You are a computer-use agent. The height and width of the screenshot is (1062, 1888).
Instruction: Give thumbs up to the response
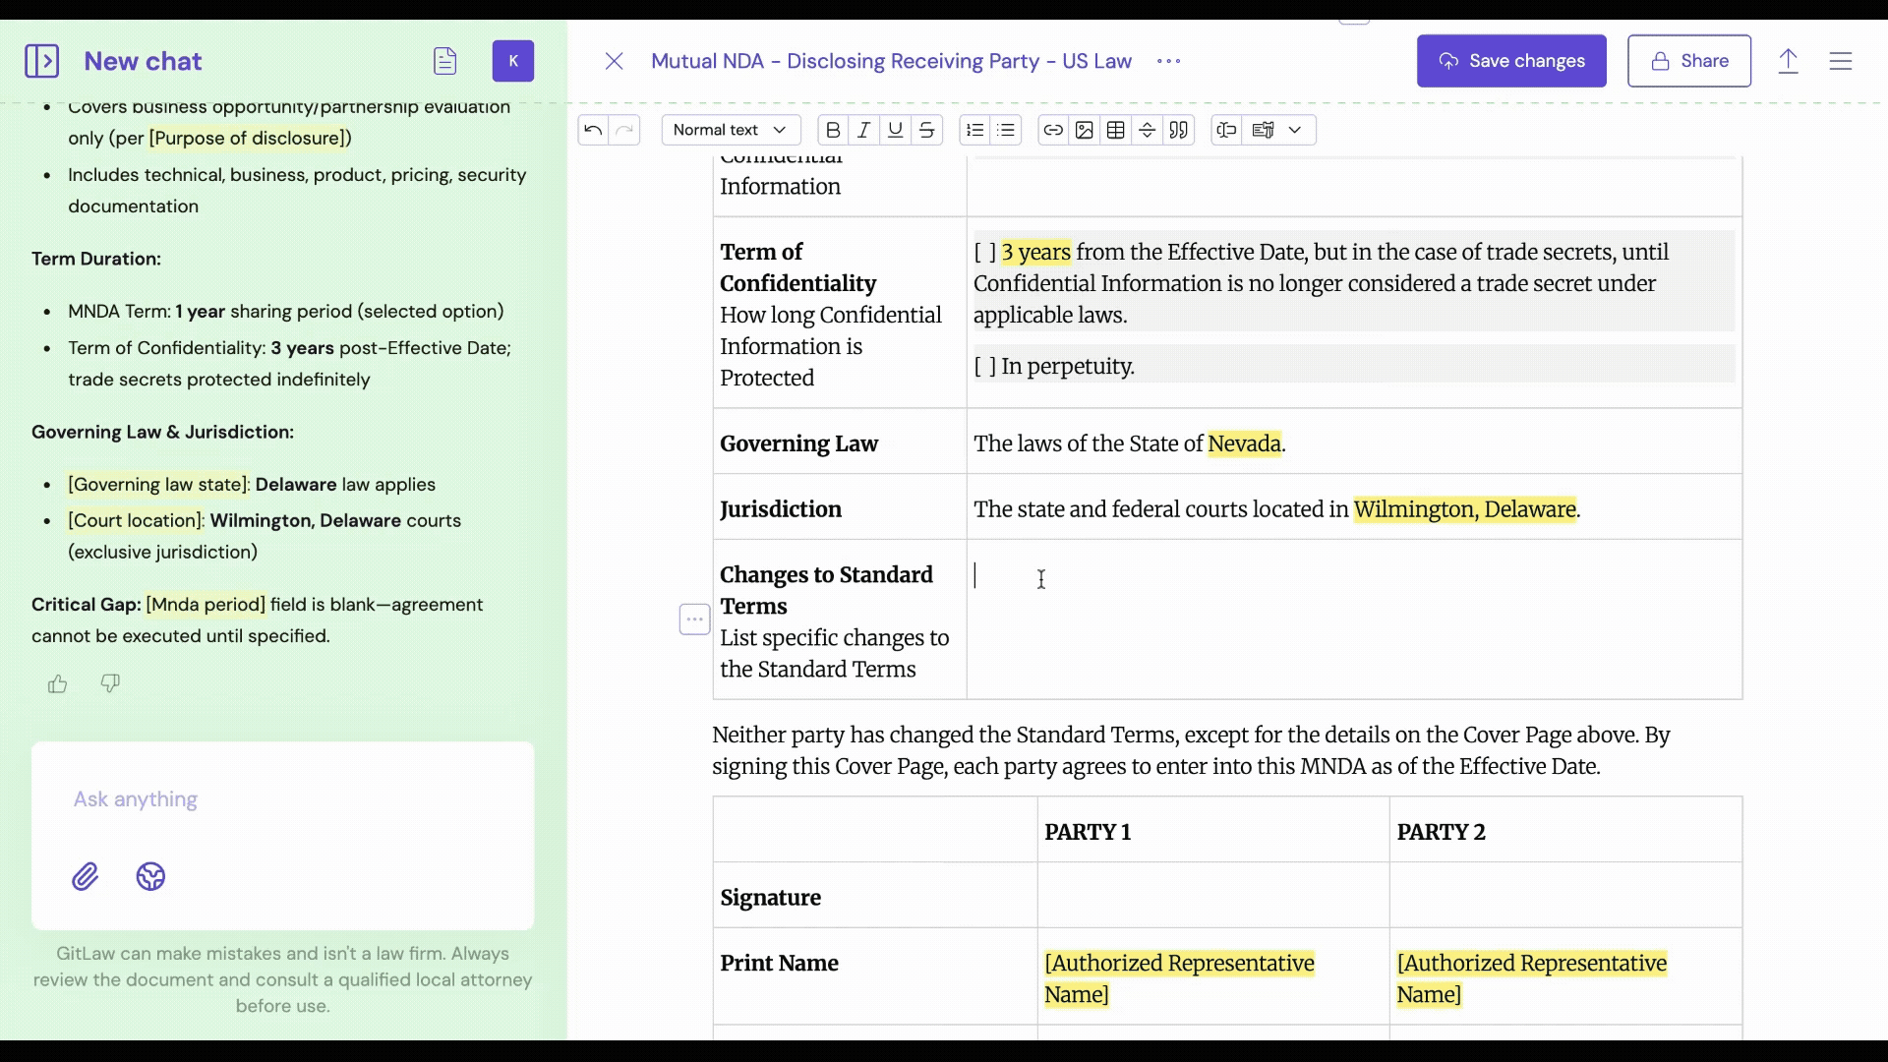tap(58, 683)
